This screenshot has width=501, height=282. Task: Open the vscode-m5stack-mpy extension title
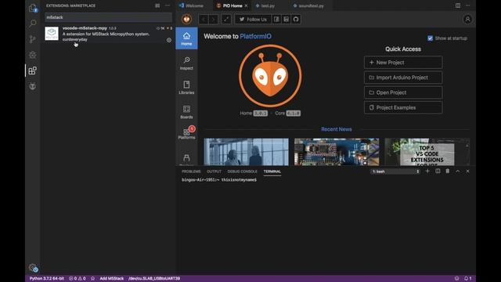point(85,28)
